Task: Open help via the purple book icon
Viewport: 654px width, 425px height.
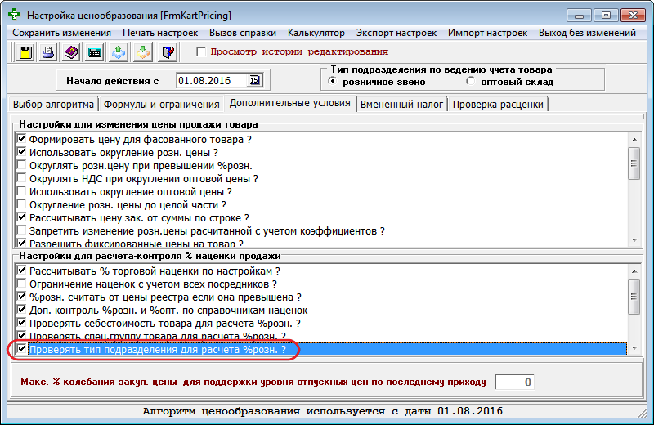Action: point(71,53)
